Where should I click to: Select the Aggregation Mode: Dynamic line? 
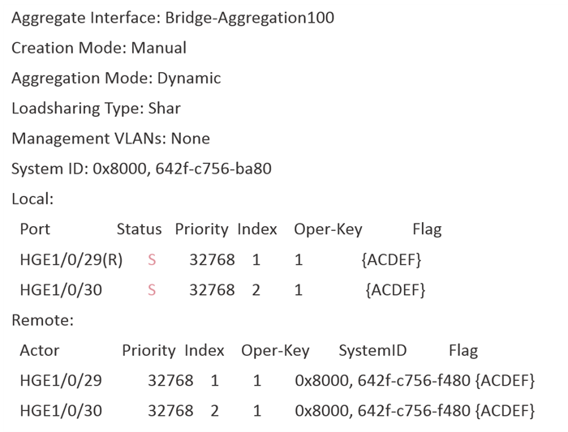tap(116, 79)
